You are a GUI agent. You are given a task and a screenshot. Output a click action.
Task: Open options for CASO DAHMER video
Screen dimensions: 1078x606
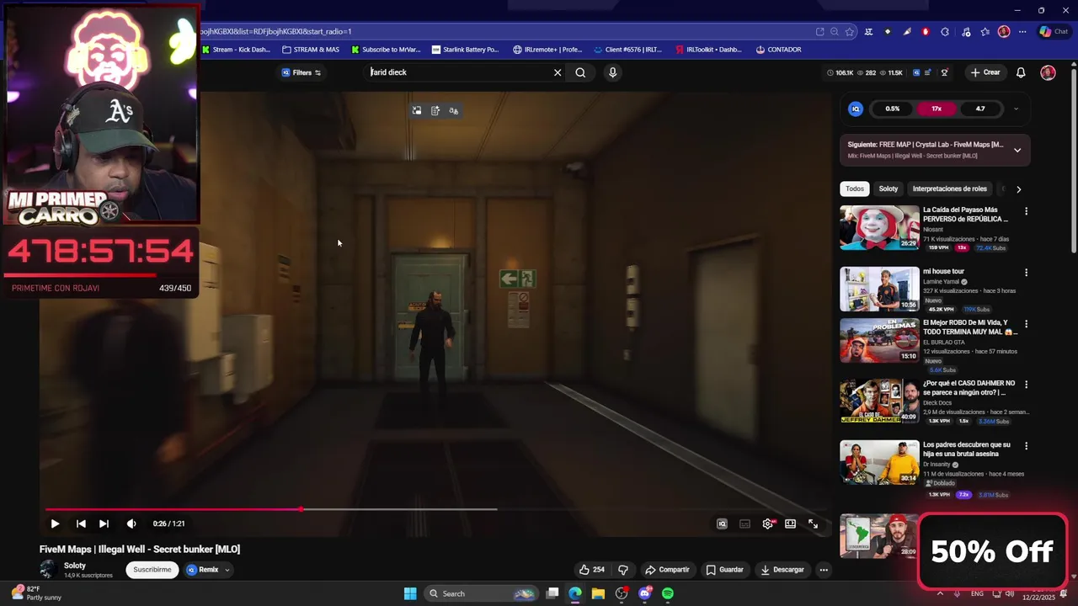(1026, 385)
